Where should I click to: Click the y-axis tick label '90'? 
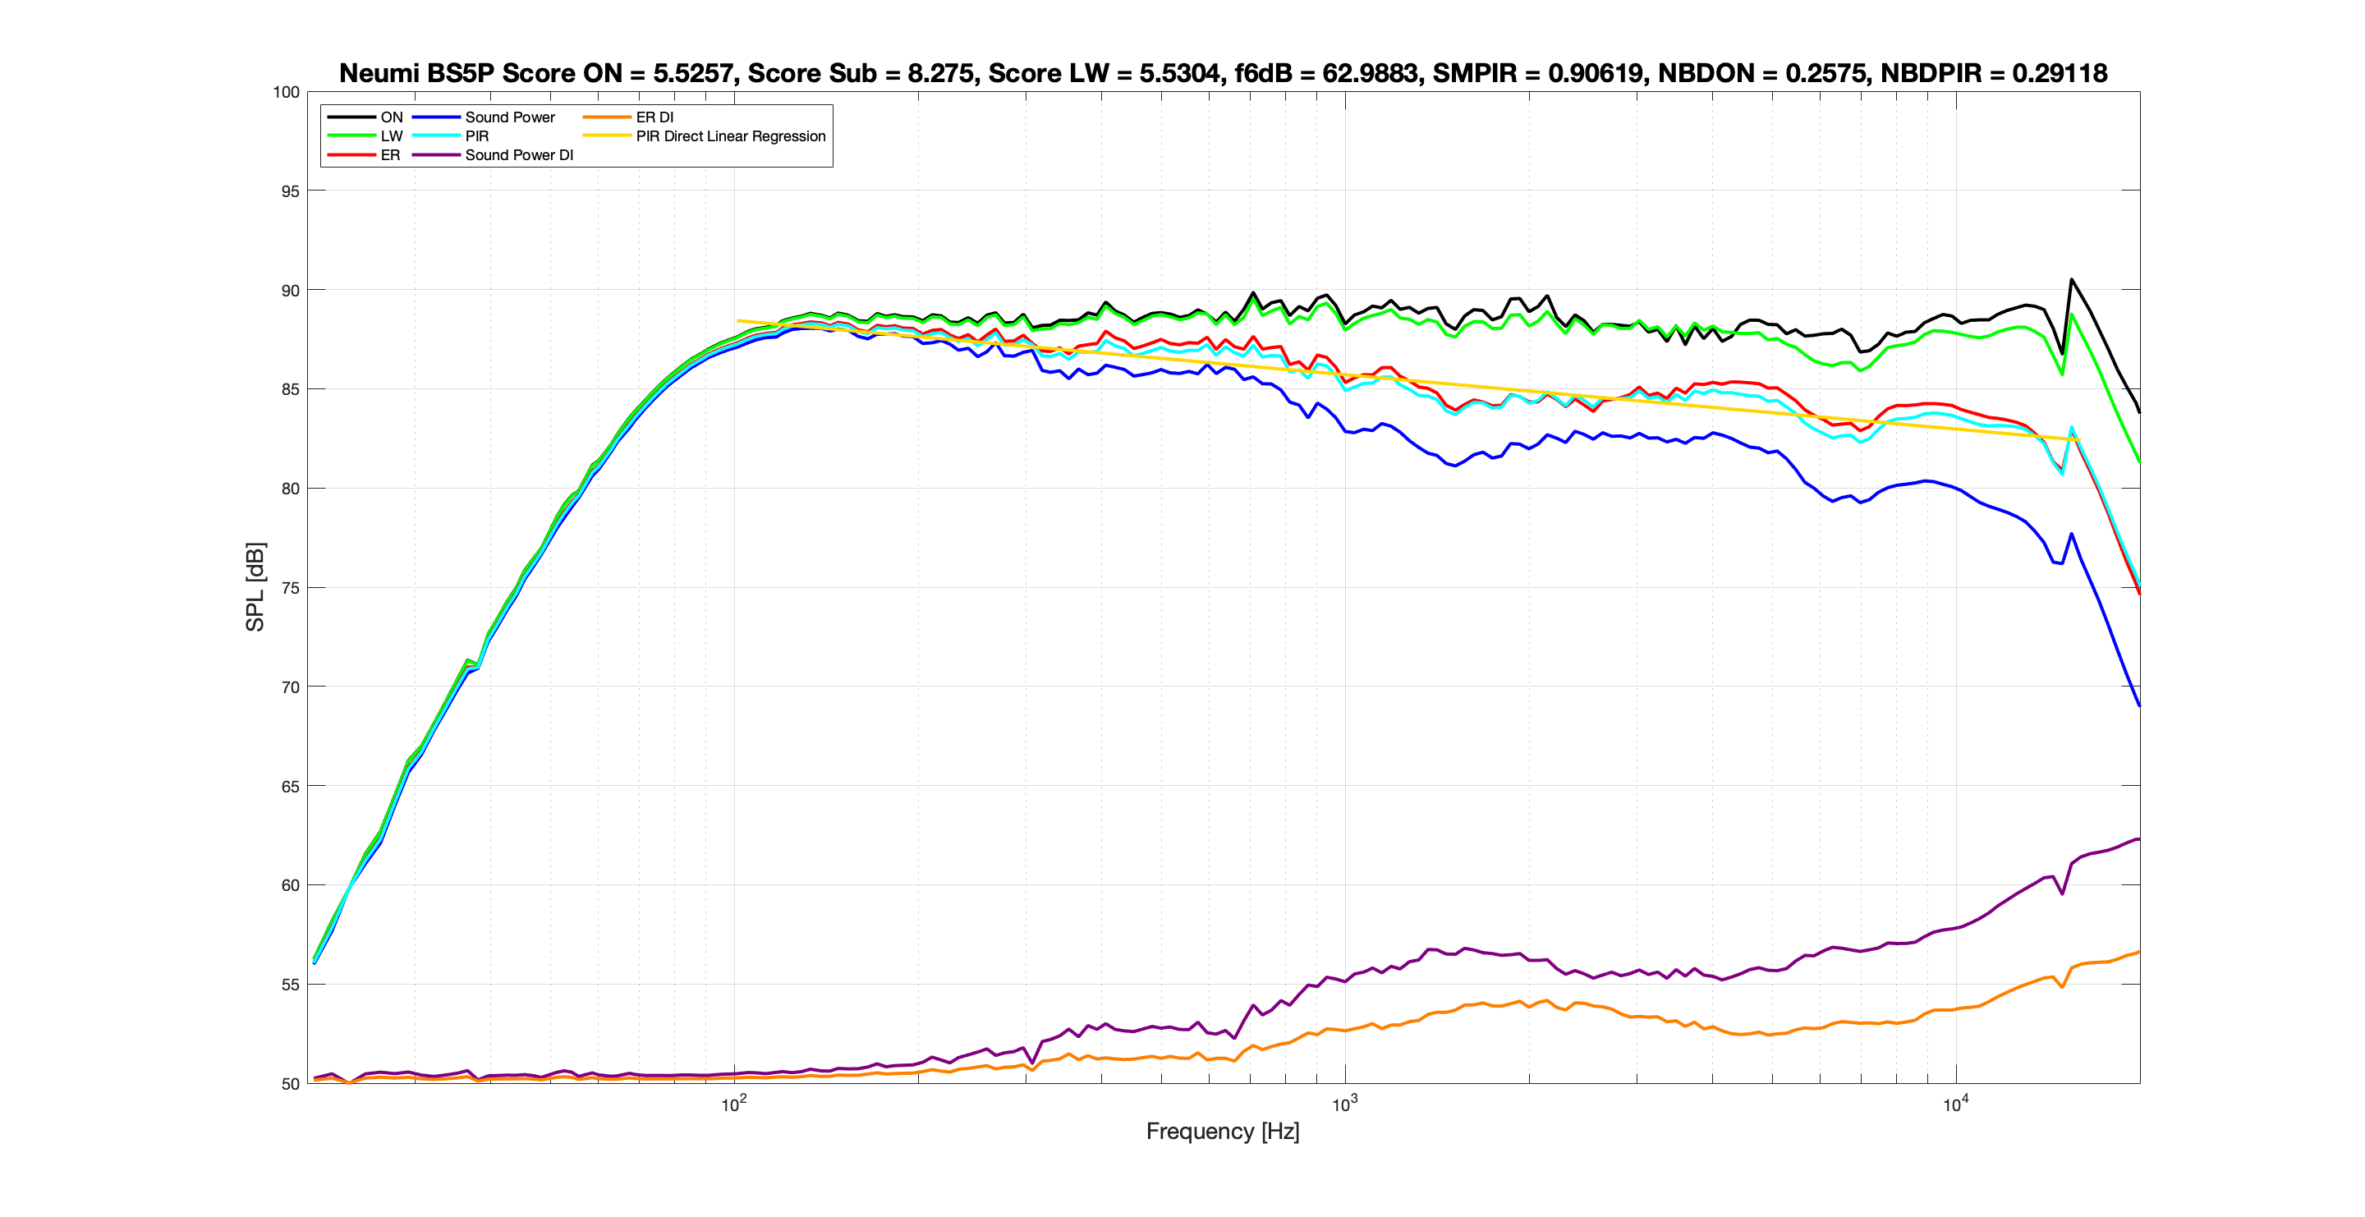[x=290, y=290]
